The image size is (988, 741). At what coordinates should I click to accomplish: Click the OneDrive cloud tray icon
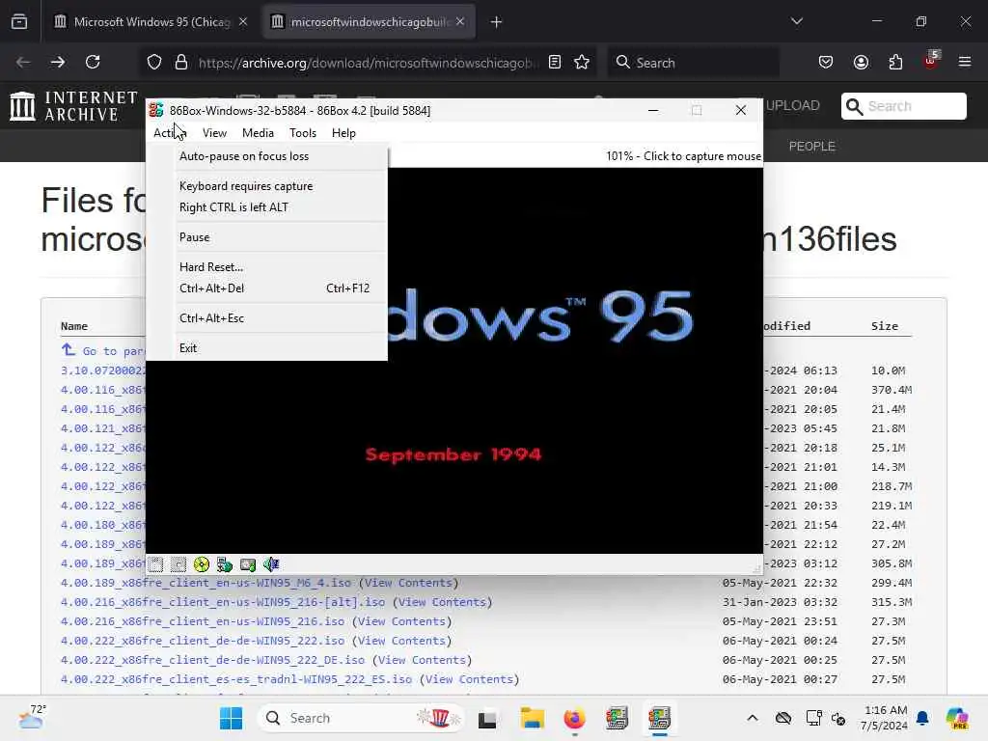783,718
